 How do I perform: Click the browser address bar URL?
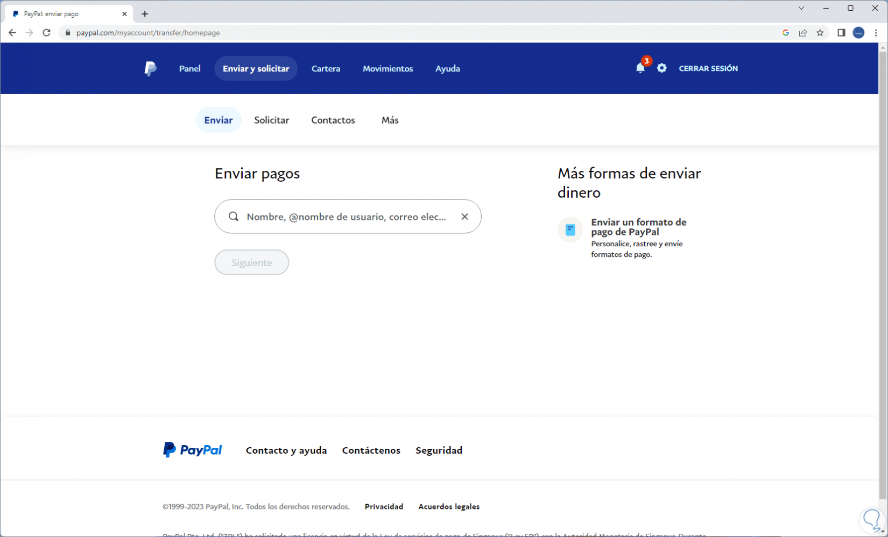point(148,33)
